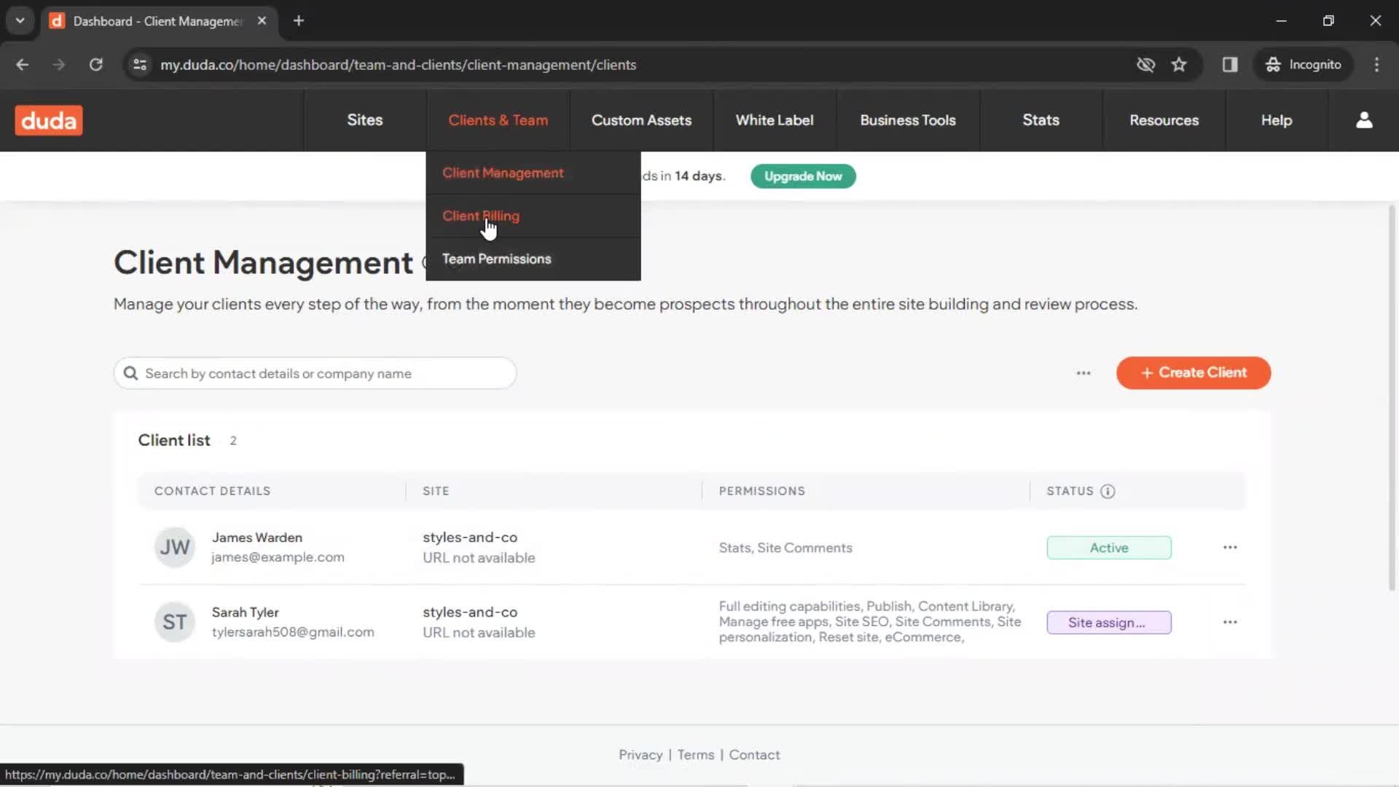Click the browser address bar URL
The image size is (1399, 787).
pyautogui.click(x=398, y=65)
